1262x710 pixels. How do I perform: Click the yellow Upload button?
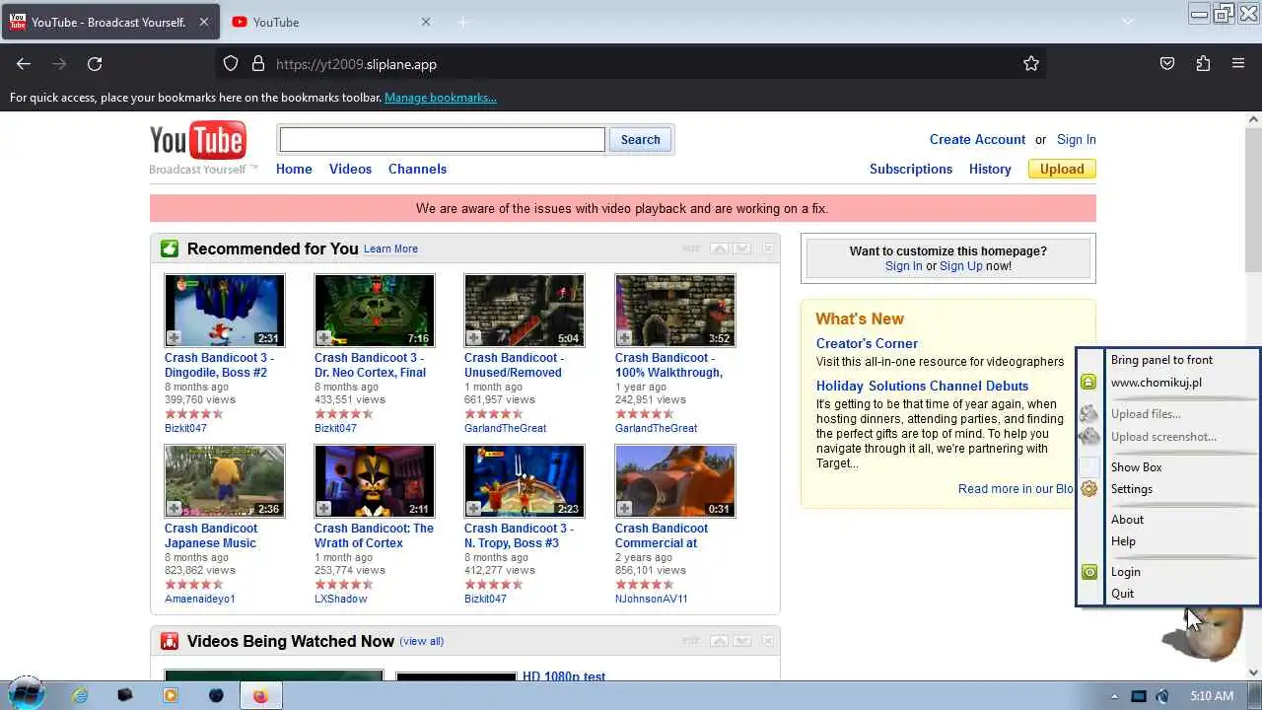click(1062, 169)
